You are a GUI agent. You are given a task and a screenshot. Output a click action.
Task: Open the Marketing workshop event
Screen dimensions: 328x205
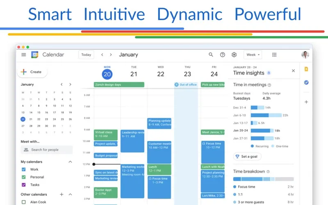pyautogui.click(x=132, y=181)
